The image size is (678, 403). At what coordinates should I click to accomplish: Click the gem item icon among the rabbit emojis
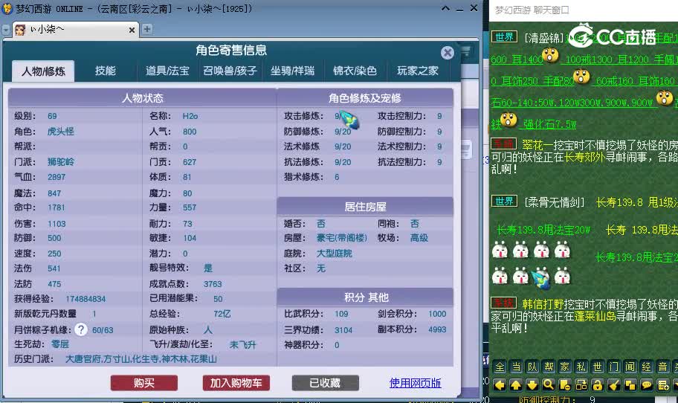[540, 278]
